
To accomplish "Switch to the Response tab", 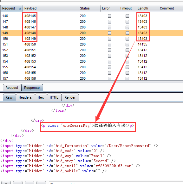I will 32,88.
